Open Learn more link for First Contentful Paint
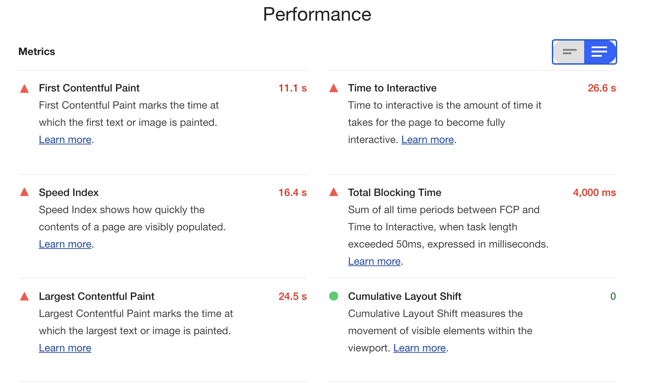 (x=65, y=140)
